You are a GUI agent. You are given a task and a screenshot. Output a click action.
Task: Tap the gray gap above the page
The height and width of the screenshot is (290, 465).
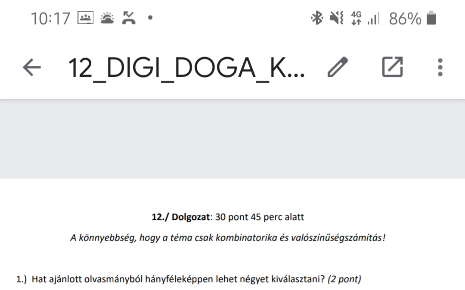[x=232, y=139]
